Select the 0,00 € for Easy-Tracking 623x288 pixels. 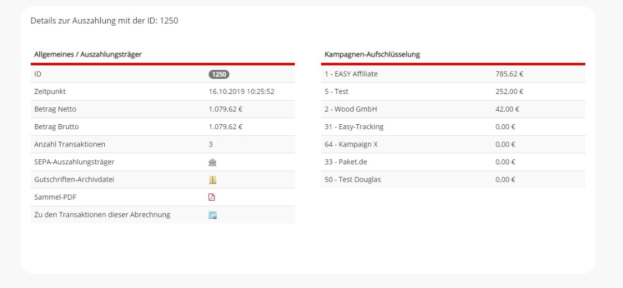505,127
